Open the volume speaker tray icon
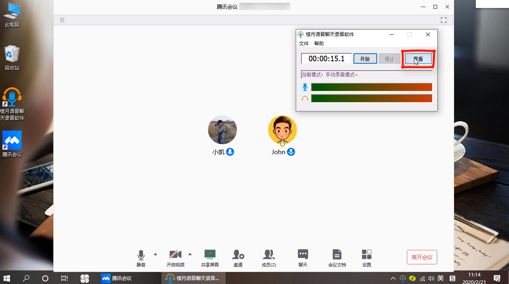 431,278
